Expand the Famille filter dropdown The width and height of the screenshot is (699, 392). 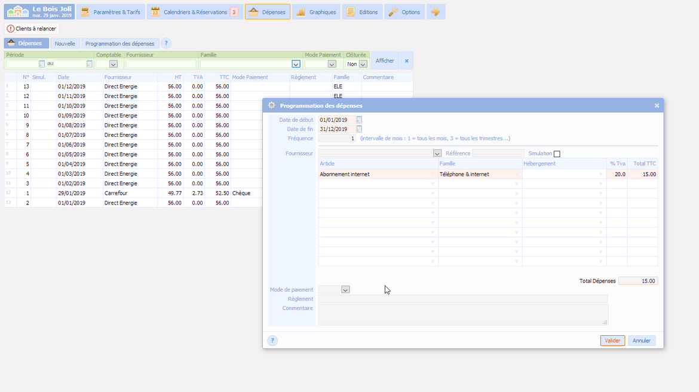(295, 64)
